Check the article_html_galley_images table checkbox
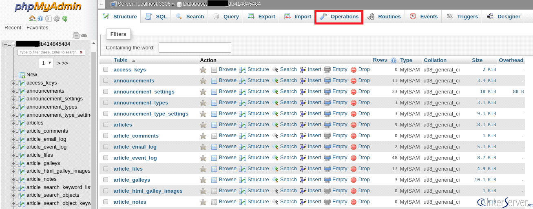Image resolution: width=533 pixels, height=209 pixels. tap(106, 191)
